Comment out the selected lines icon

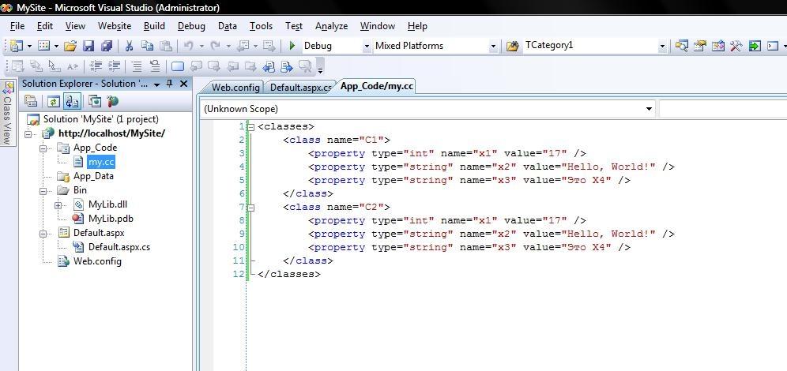137,66
